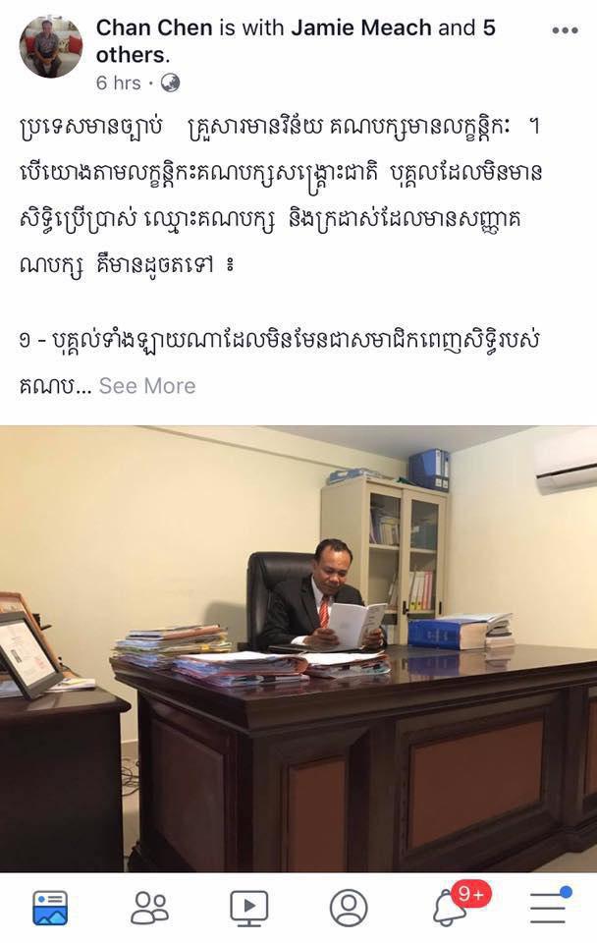Open Chan Chen's profile name link
The height and width of the screenshot is (943, 597).
154,28
